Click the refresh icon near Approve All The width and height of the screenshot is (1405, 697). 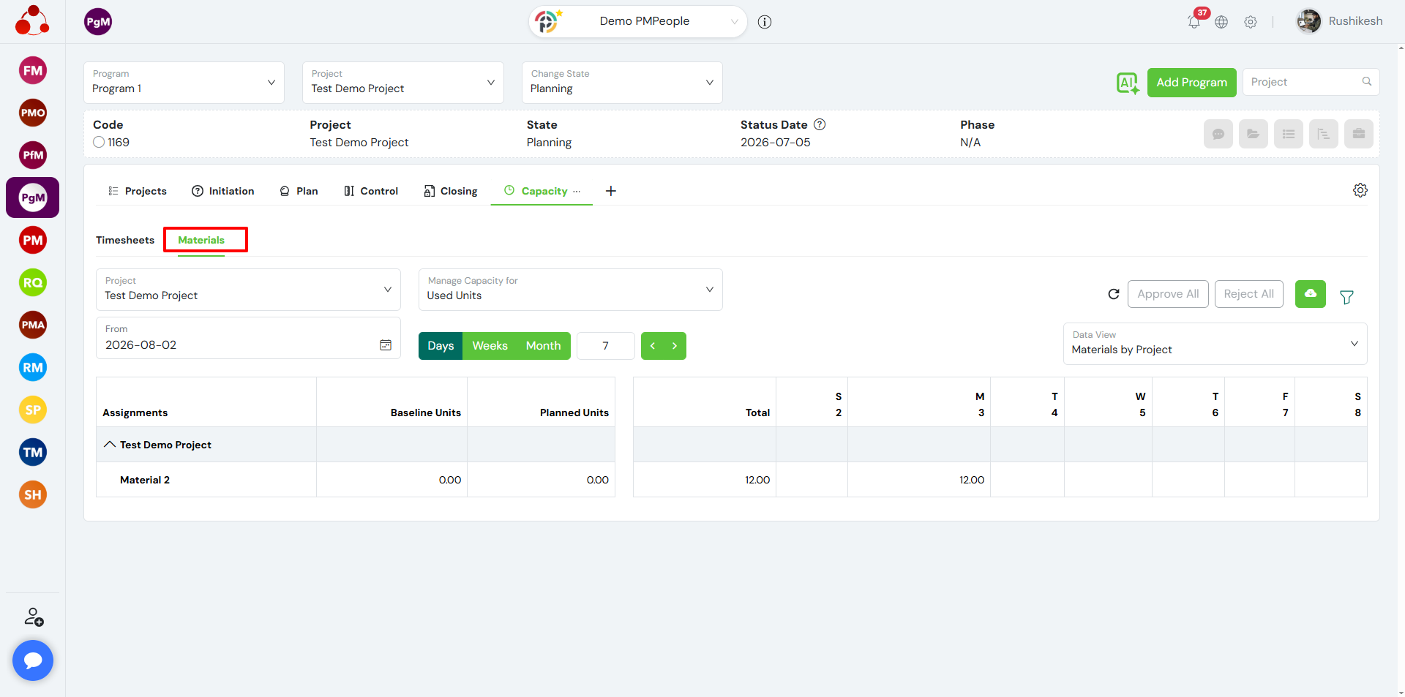pos(1114,294)
